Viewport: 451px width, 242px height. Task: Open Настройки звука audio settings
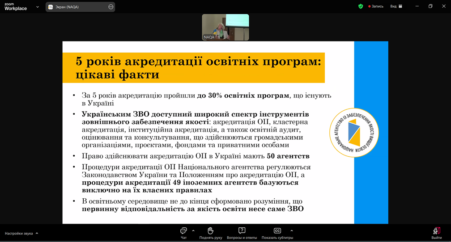point(19,234)
